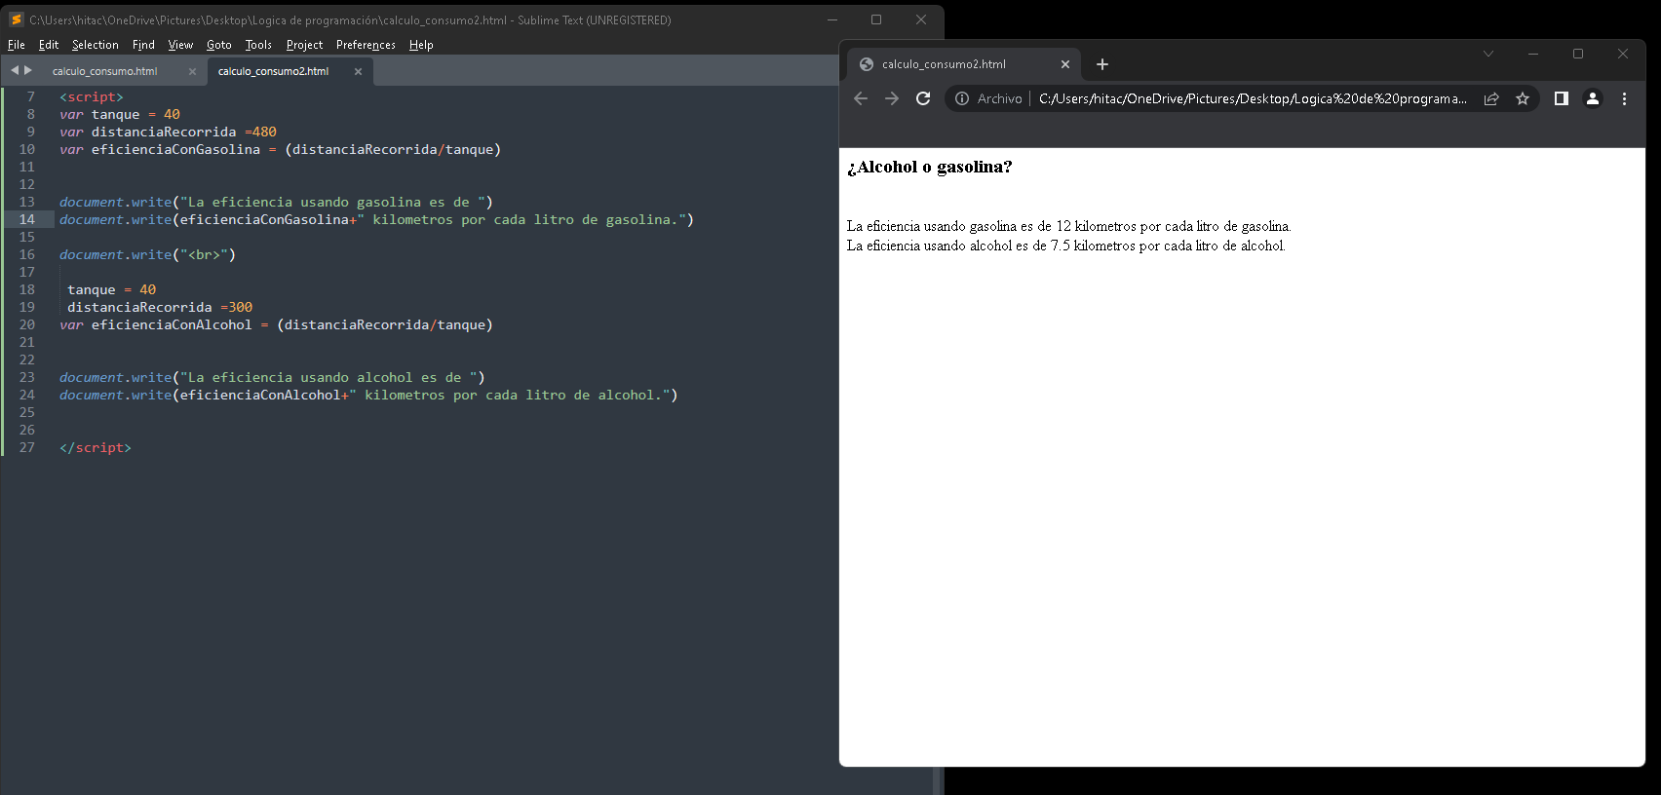Close the calculo_consumo.html editor tab
Viewport: 1661px width, 795px height.
pyautogui.click(x=192, y=71)
